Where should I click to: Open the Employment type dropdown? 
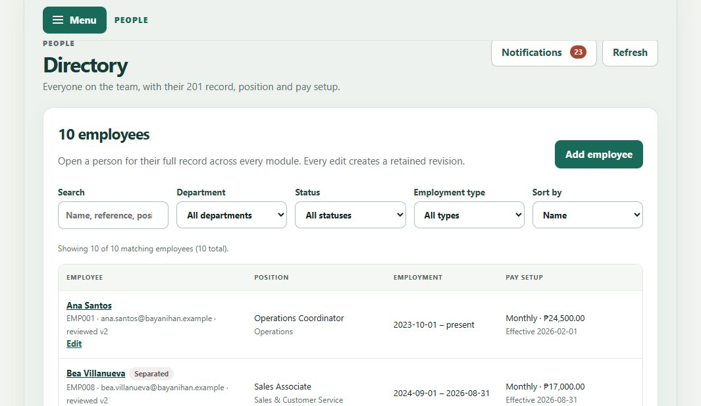click(x=469, y=215)
